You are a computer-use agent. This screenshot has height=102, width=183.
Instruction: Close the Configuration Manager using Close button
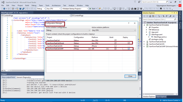click(x=130, y=76)
